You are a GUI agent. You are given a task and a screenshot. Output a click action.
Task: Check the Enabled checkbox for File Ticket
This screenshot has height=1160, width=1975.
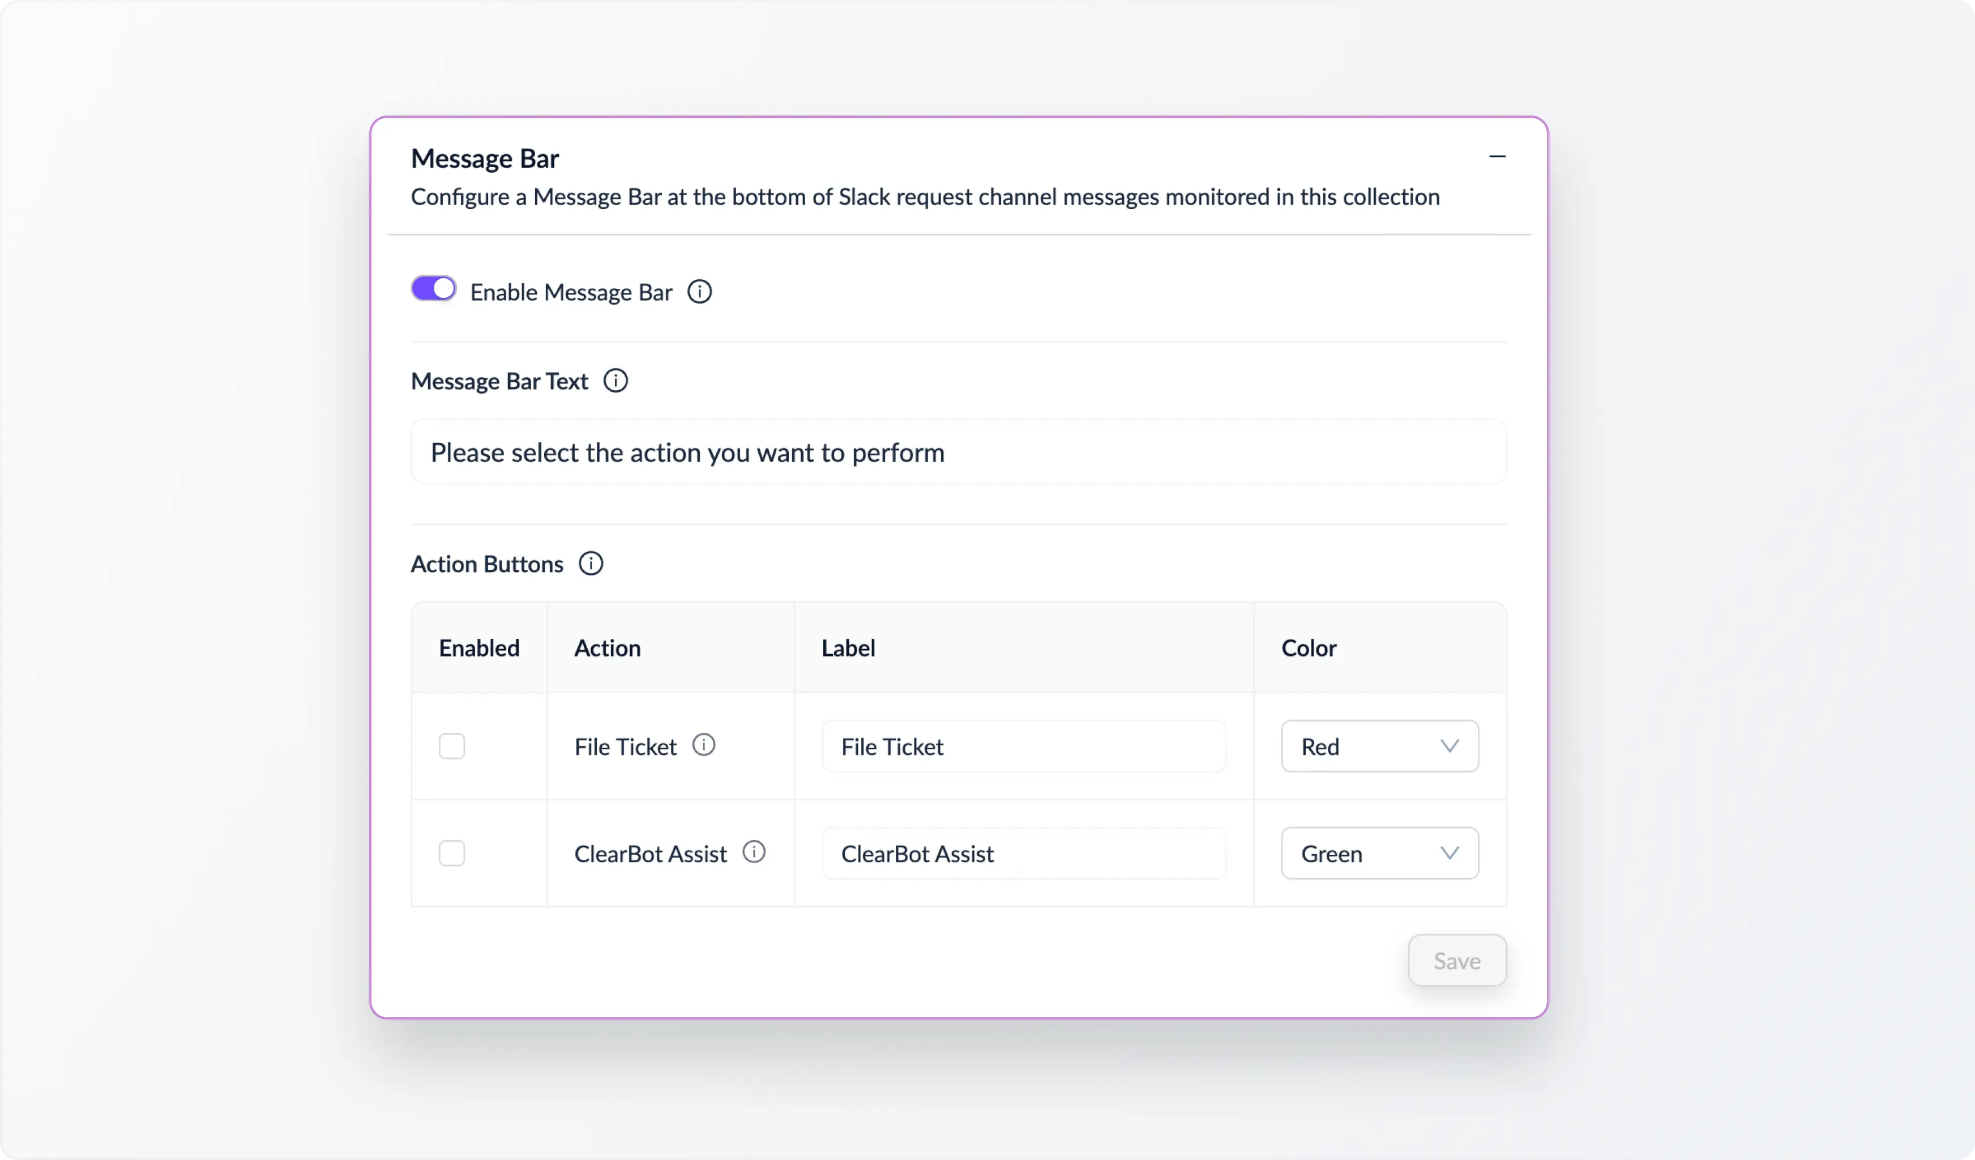point(451,746)
